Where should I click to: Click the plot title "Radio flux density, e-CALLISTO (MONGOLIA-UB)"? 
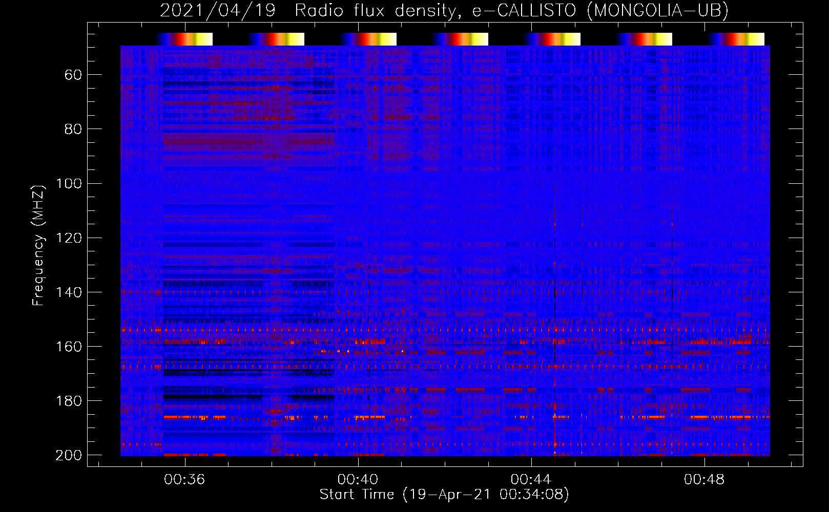[x=511, y=10]
